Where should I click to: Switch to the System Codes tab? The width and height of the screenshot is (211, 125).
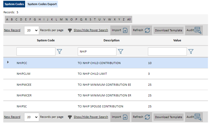[x=14, y=4]
